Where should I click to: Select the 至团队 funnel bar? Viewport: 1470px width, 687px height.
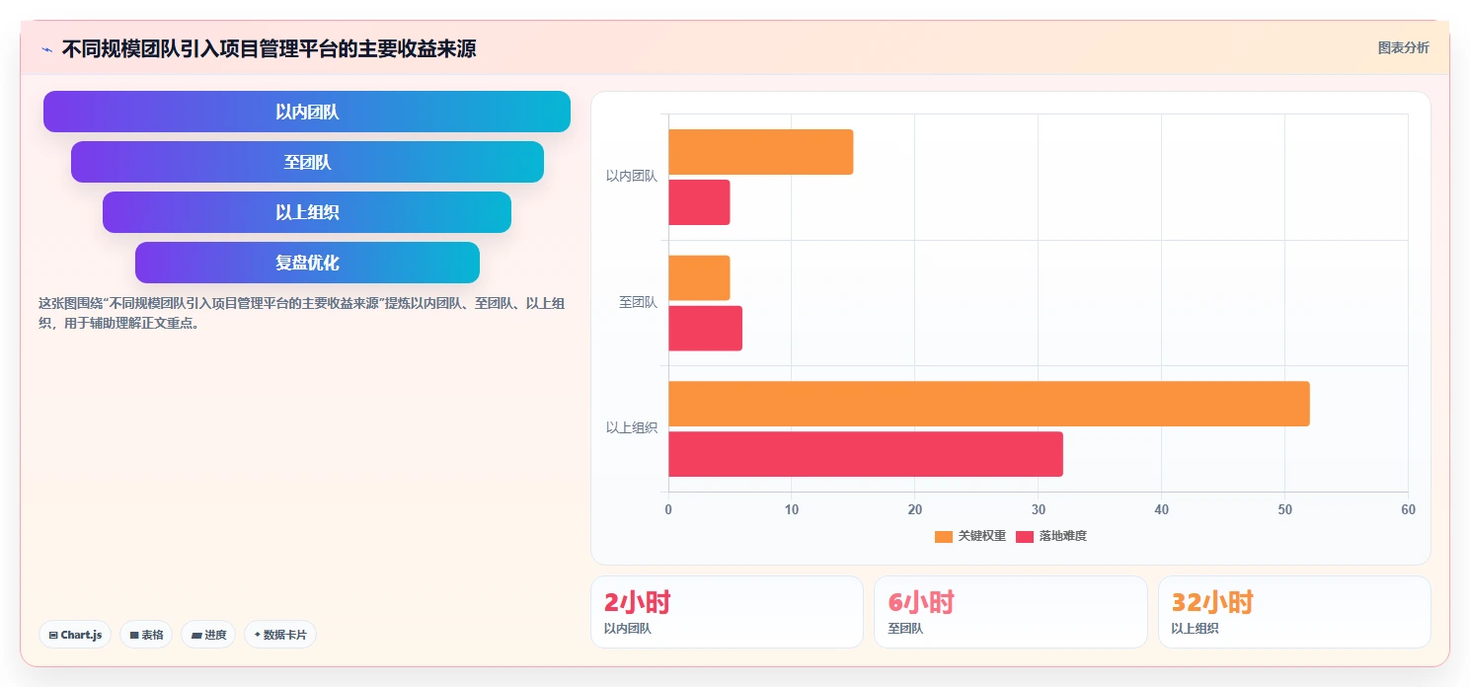(x=307, y=162)
